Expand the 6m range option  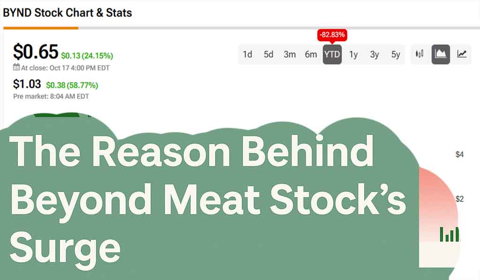311,54
